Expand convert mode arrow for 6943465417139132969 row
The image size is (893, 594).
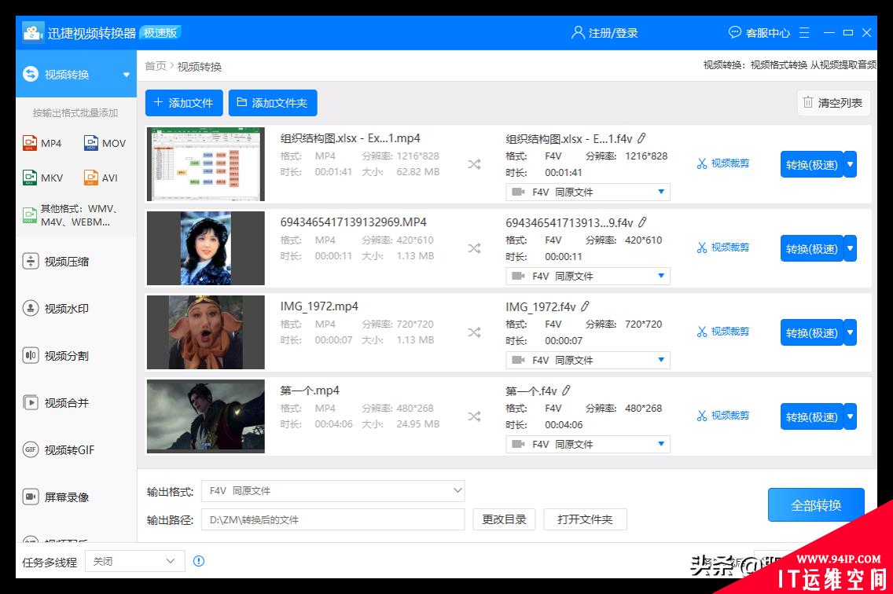[851, 249]
